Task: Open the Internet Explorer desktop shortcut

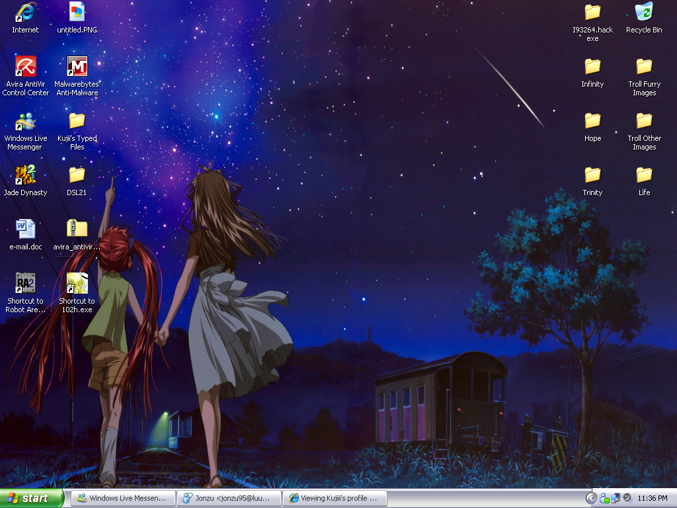Action: 25,12
